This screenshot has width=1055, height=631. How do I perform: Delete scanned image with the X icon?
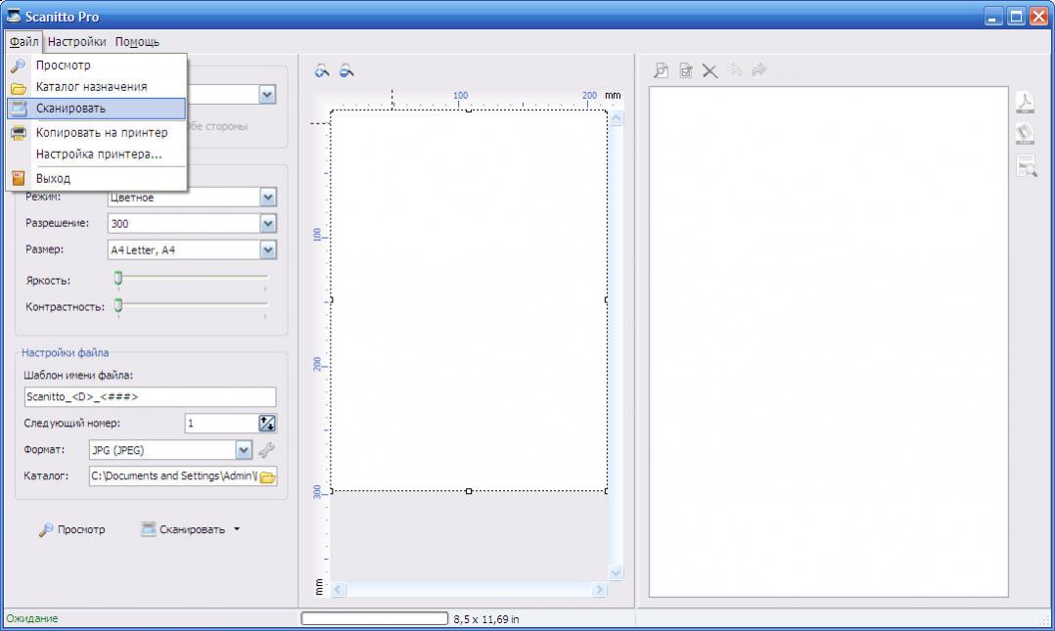[710, 70]
